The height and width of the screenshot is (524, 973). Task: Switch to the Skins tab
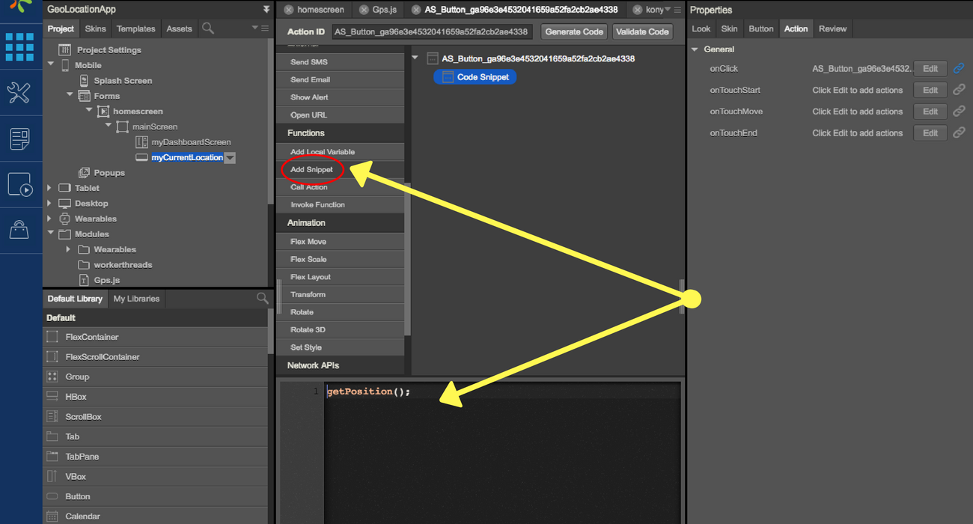pos(97,28)
